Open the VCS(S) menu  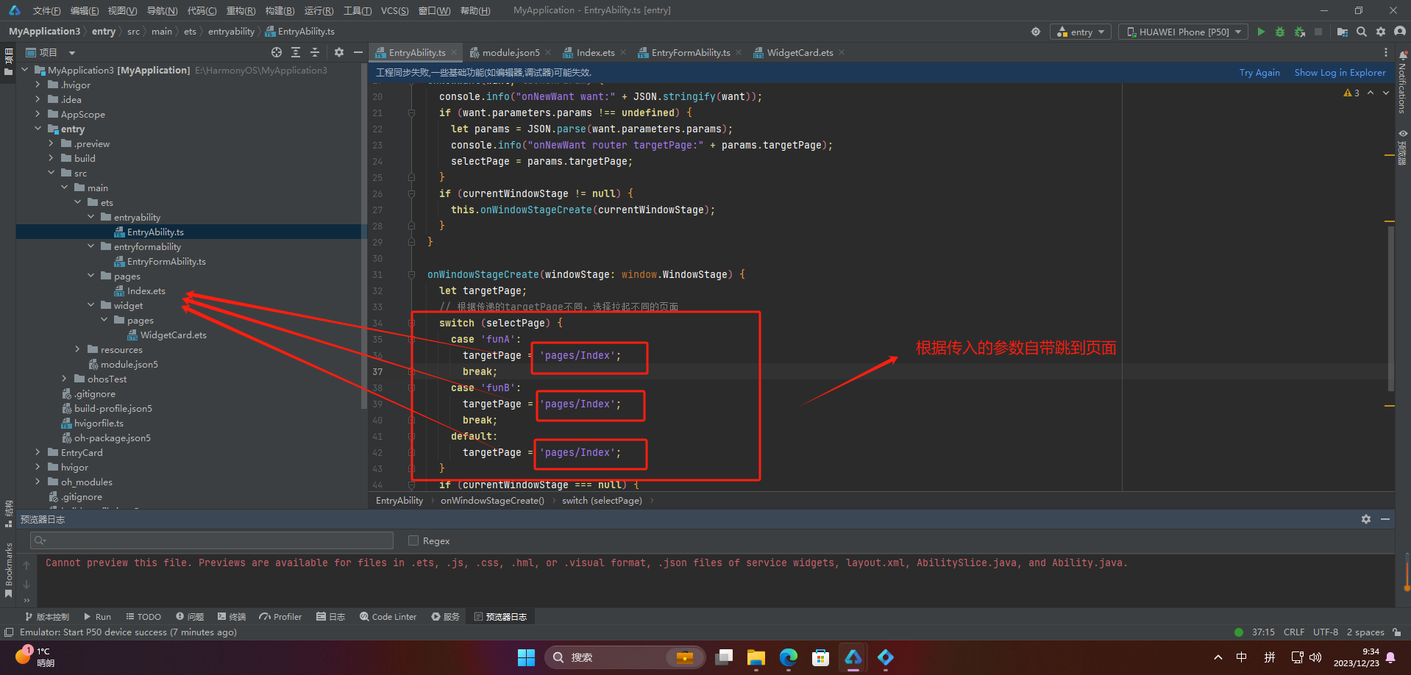[x=394, y=10]
